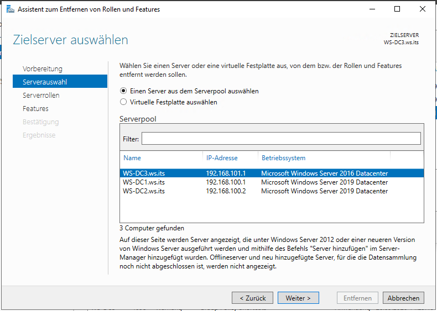Click WS-DC2 'Windows Server 2019 Datacenter' cell
437x311 pixels.
324,191
